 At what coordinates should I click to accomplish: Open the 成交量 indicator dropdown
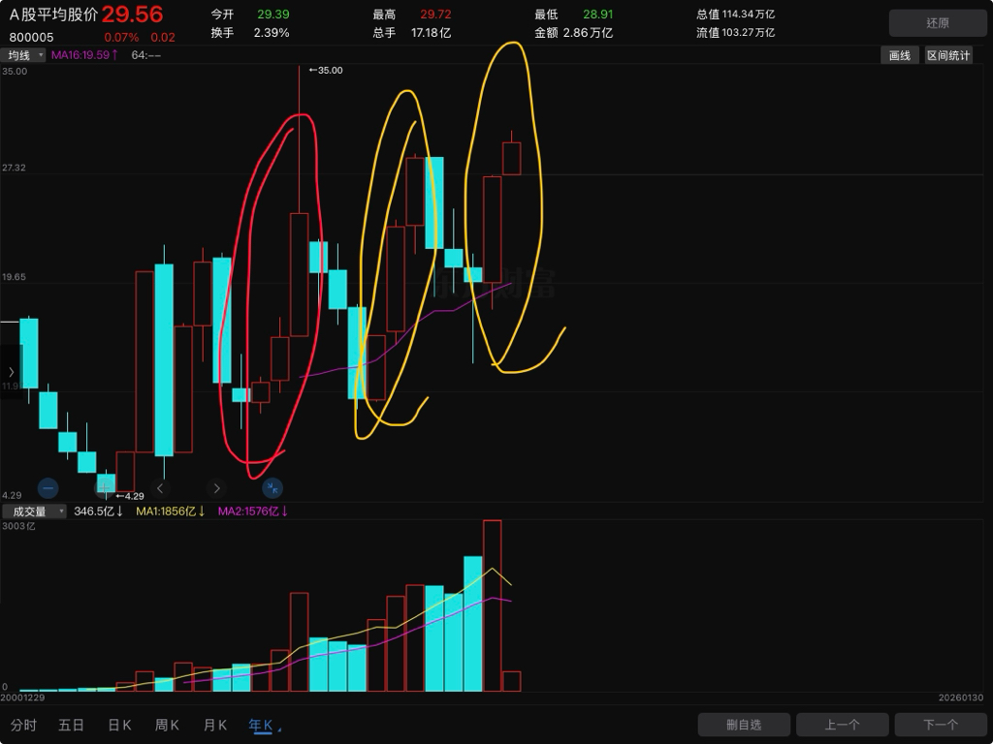tap(34, 511)
